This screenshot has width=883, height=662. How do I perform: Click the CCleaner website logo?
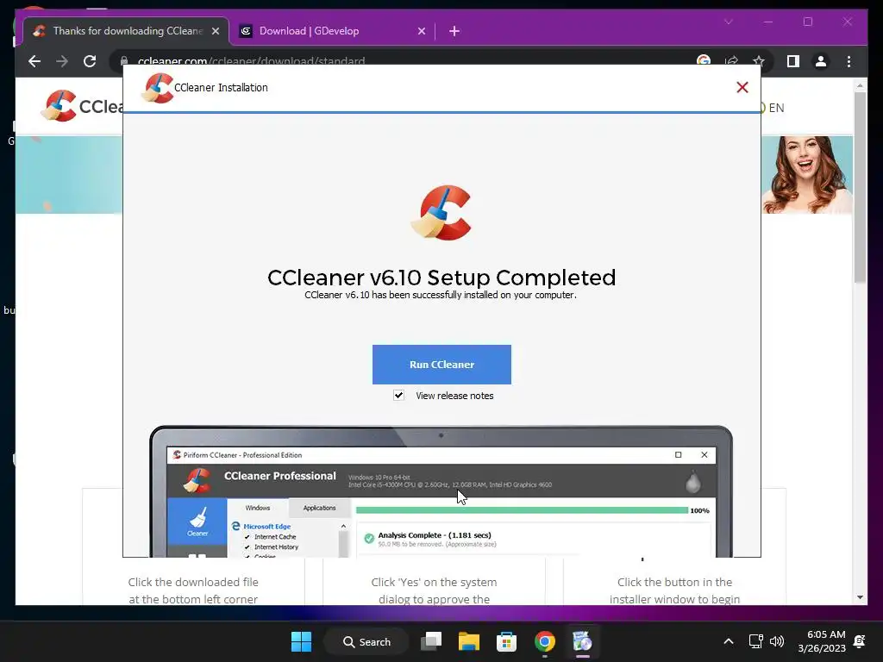click(82, 106)
